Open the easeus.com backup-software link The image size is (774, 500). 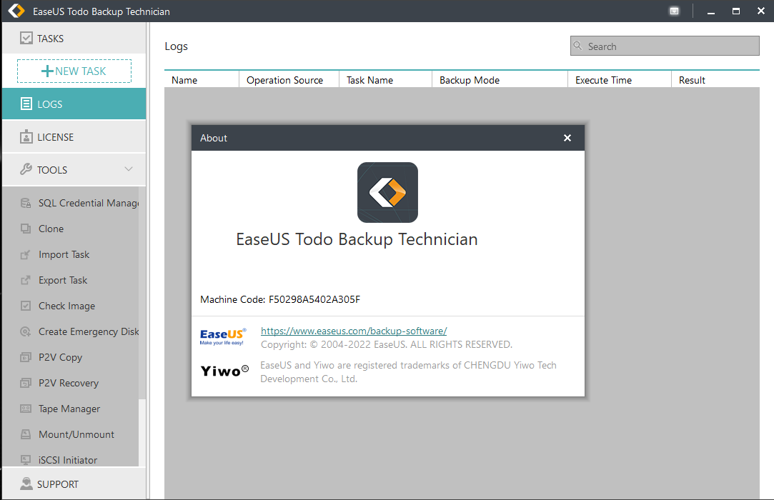pyautogui.click(x=354, y=331)
